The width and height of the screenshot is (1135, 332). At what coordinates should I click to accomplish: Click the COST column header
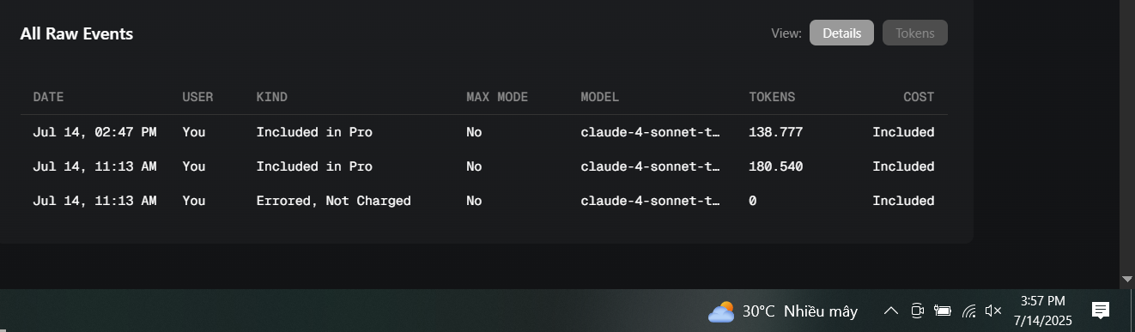(x=919, y=97)
